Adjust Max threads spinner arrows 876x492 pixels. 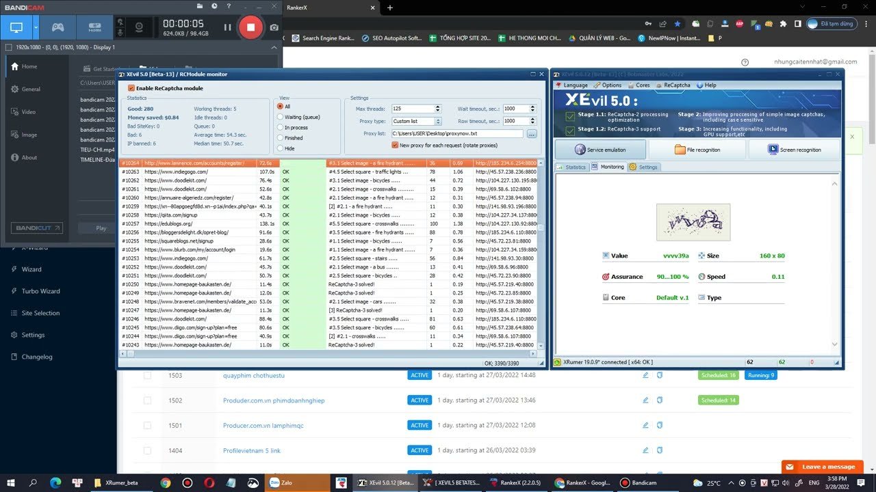[x=438, y=109]
